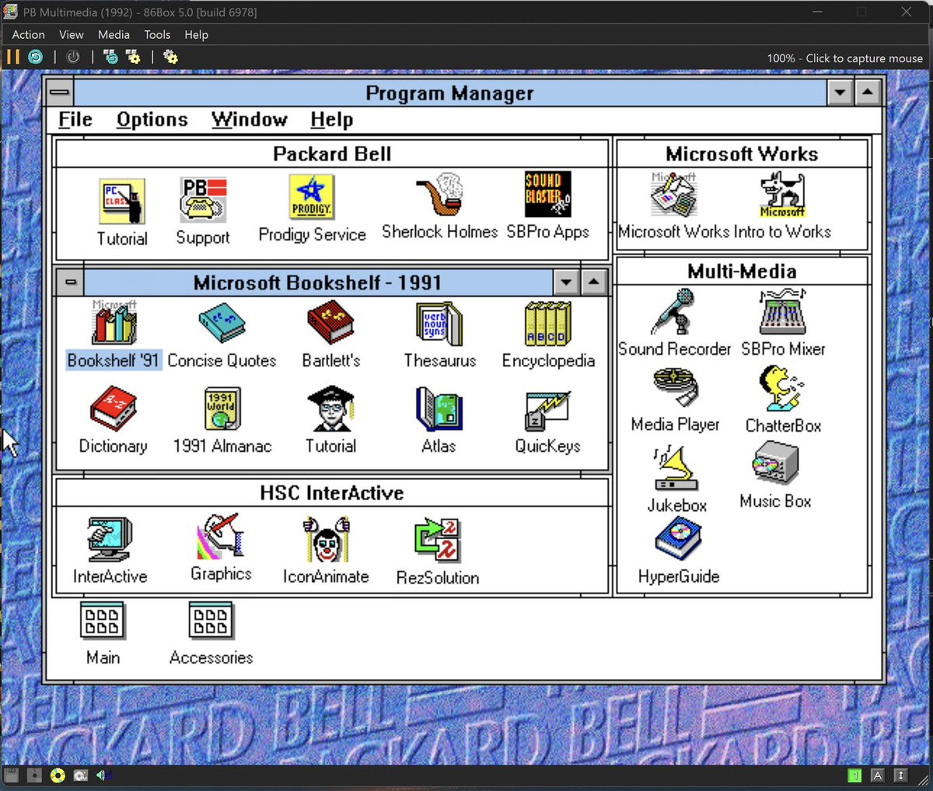933x791 pixels.
Task: Open Microsoft Bookshelf window control menu box
Action: click(x=70, y=282)
